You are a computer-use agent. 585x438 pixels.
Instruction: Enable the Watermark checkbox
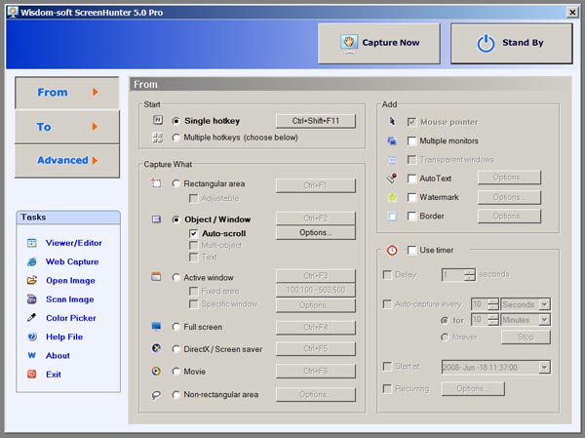(x=411, y=197)
